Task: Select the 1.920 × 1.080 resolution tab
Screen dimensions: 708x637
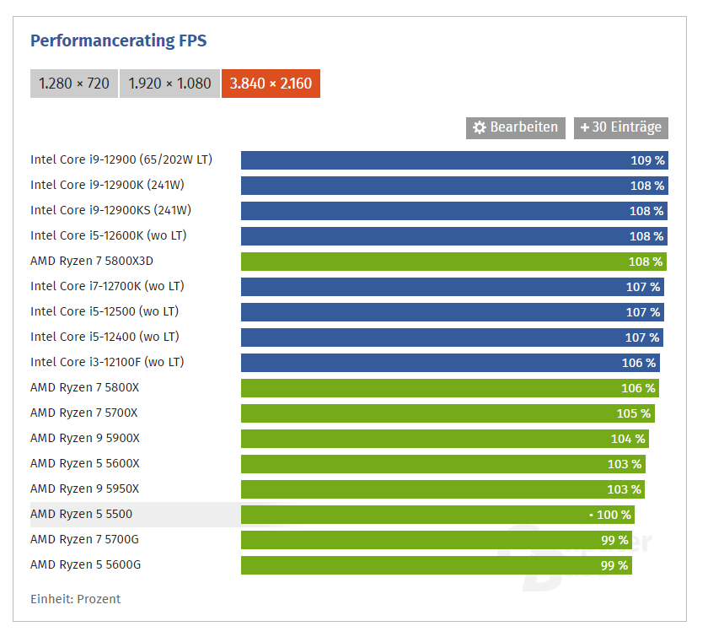Action: pos(169,84)
